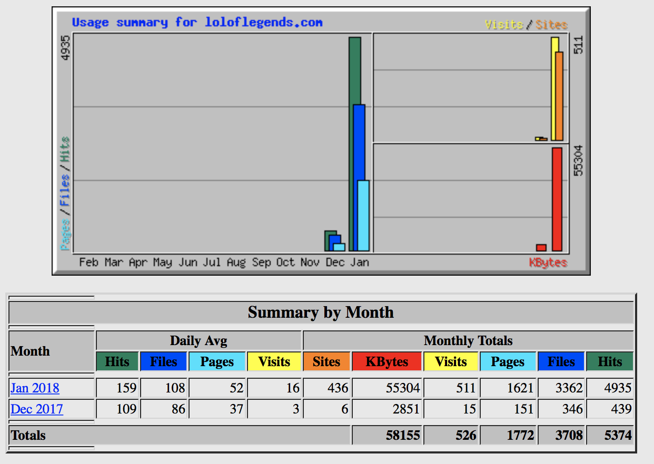Click the yellow Visits header under Monthly Totals
Viewport: 654px width, 464px height.
tap(451, 361)
